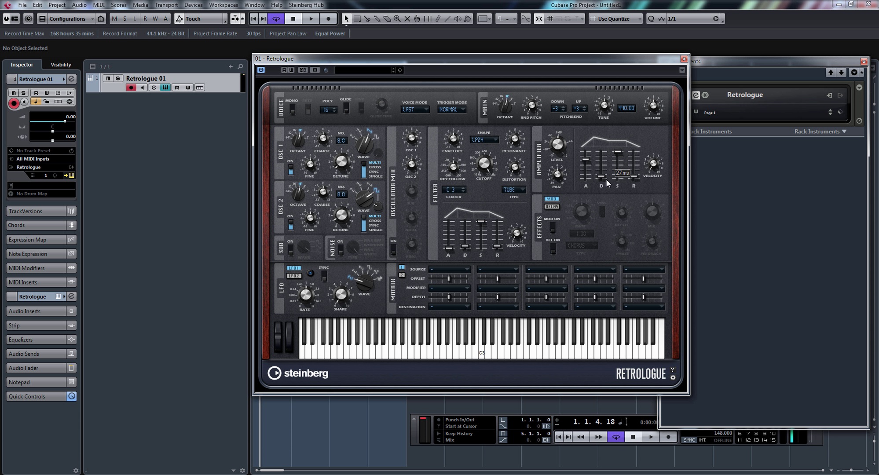Screen dimensions: 879x475
Task: Click the Audio Inserts section icon
Action: 71,311
